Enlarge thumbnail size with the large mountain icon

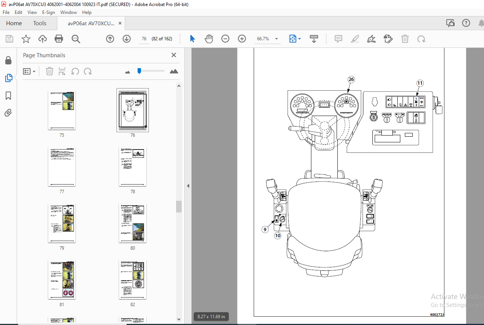174,71
